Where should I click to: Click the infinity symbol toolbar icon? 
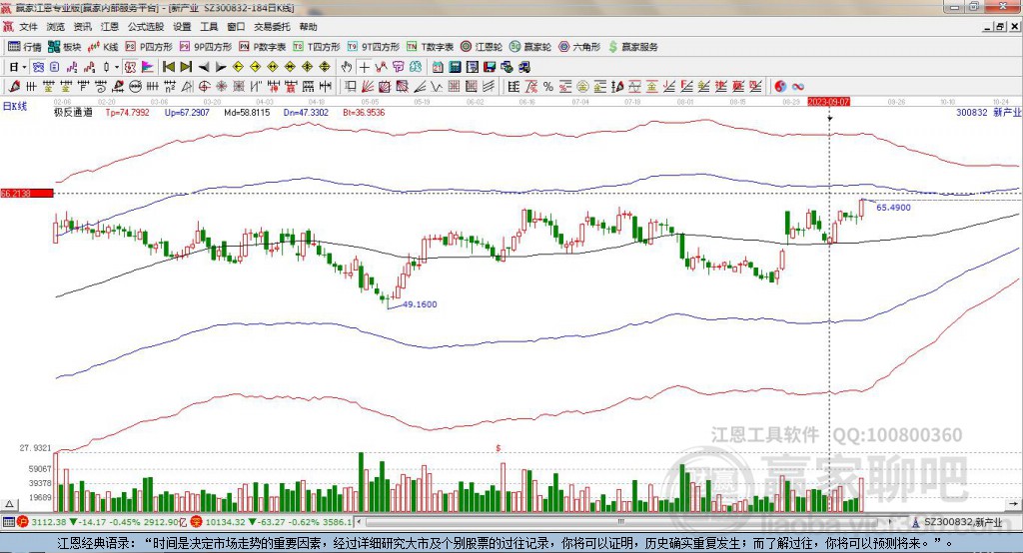click(798, 87)
